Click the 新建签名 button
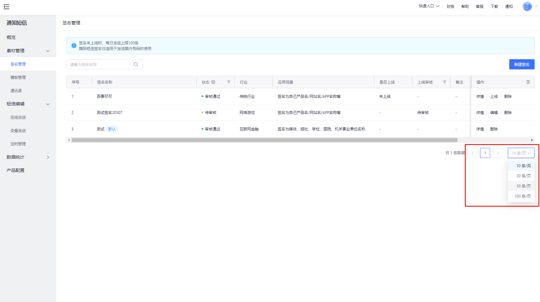This screenshot has width=540, height=302. 522,64
